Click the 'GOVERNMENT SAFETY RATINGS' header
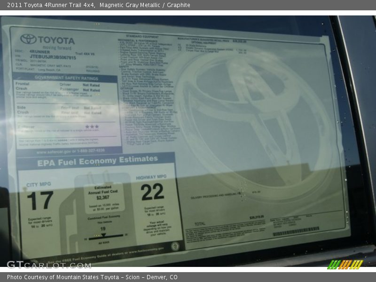The width and height of the screenshot is (376, 282). [66, 78]
